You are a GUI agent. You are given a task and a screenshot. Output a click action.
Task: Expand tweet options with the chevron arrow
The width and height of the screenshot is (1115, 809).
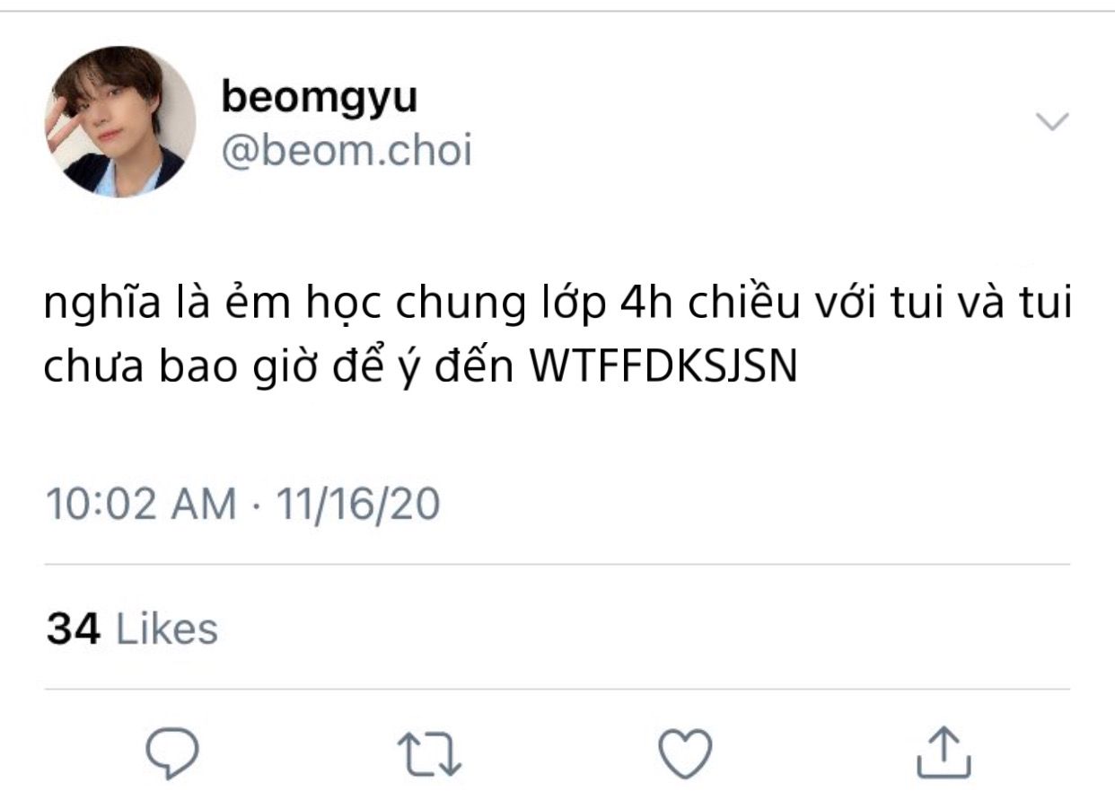1052,121
